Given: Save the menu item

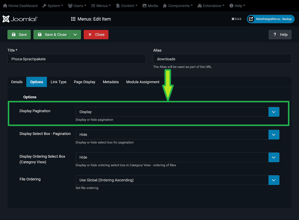Looking at the screenshot, I should point(19,34).
